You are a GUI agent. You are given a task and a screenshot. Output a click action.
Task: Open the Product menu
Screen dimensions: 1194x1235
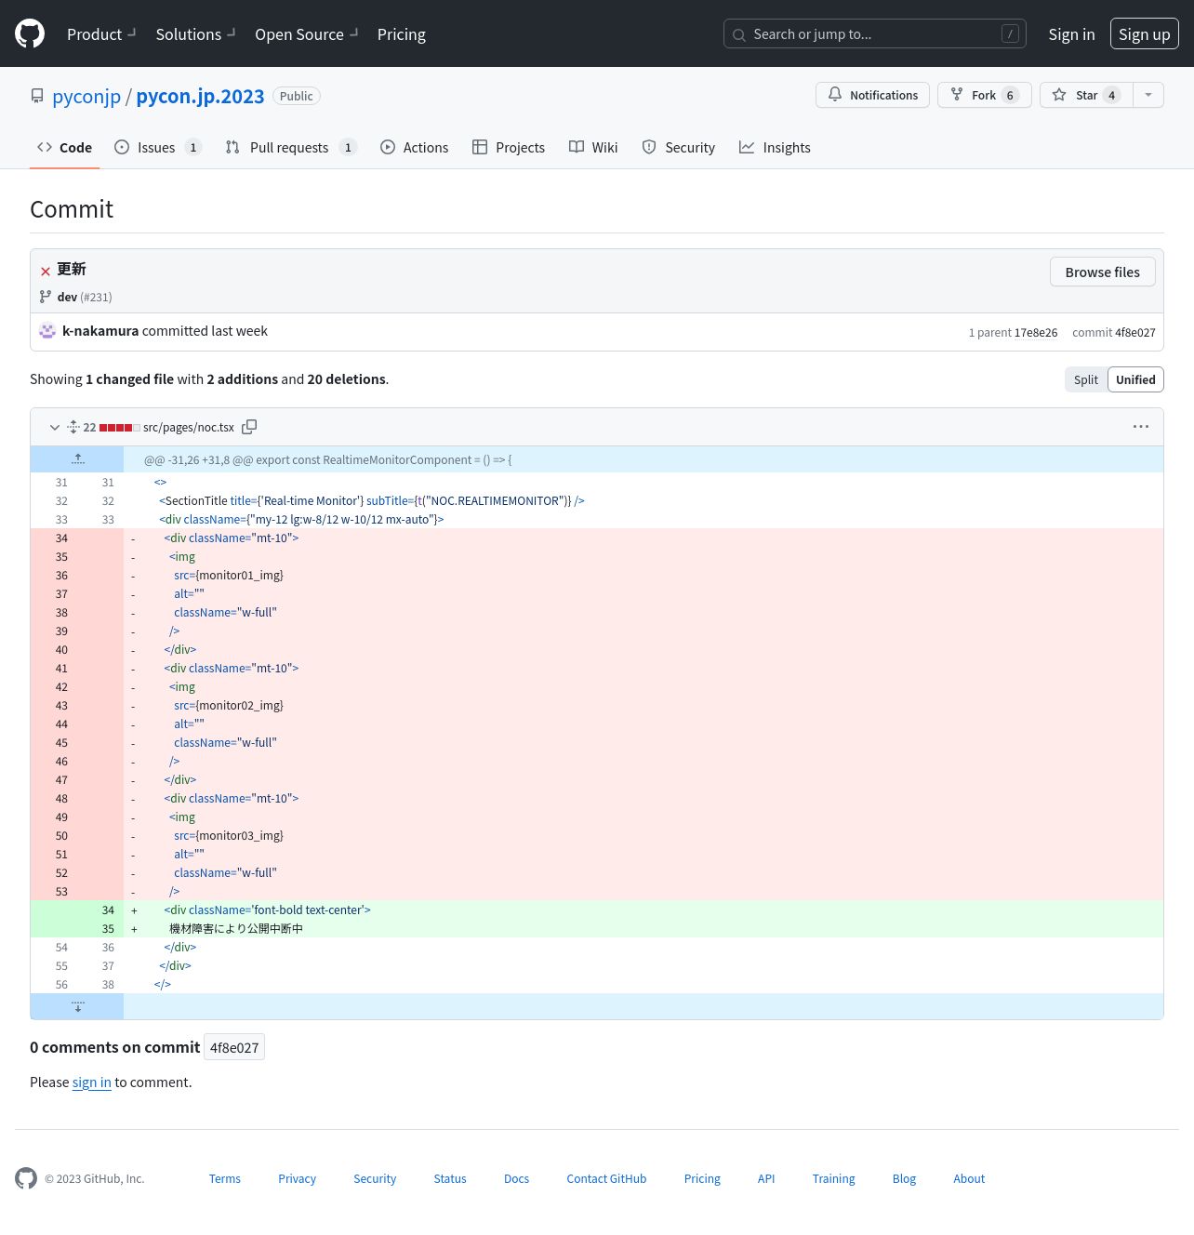[101, 34]
